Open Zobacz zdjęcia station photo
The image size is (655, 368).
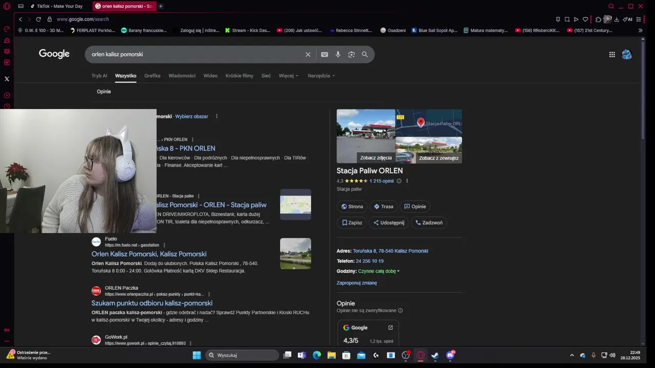pyautogui.click(x=366, y=136)
